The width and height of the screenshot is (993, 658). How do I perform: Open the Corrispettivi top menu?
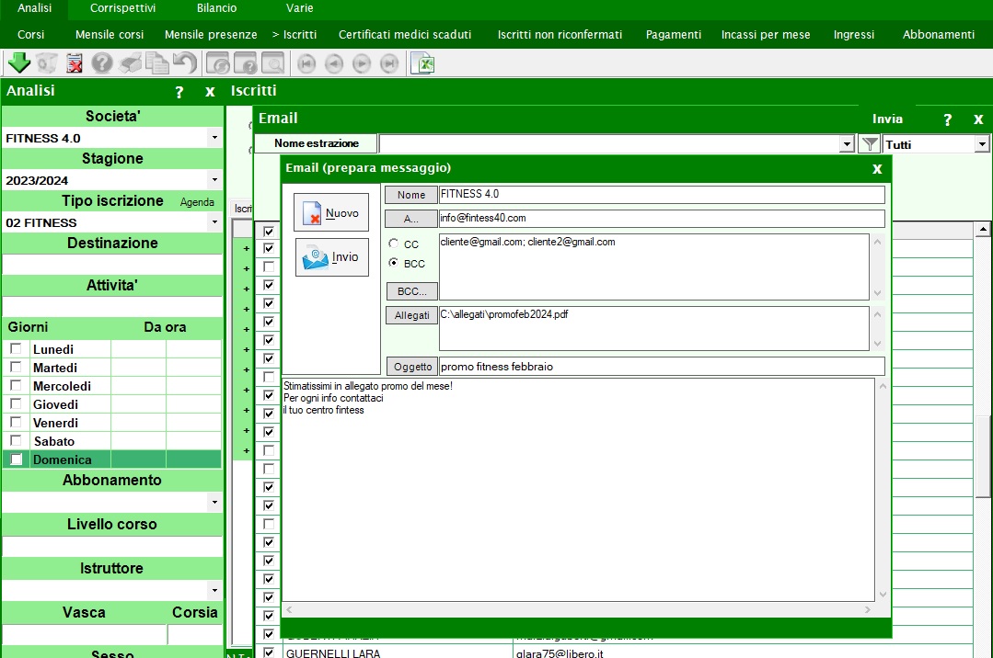point(122,8)
